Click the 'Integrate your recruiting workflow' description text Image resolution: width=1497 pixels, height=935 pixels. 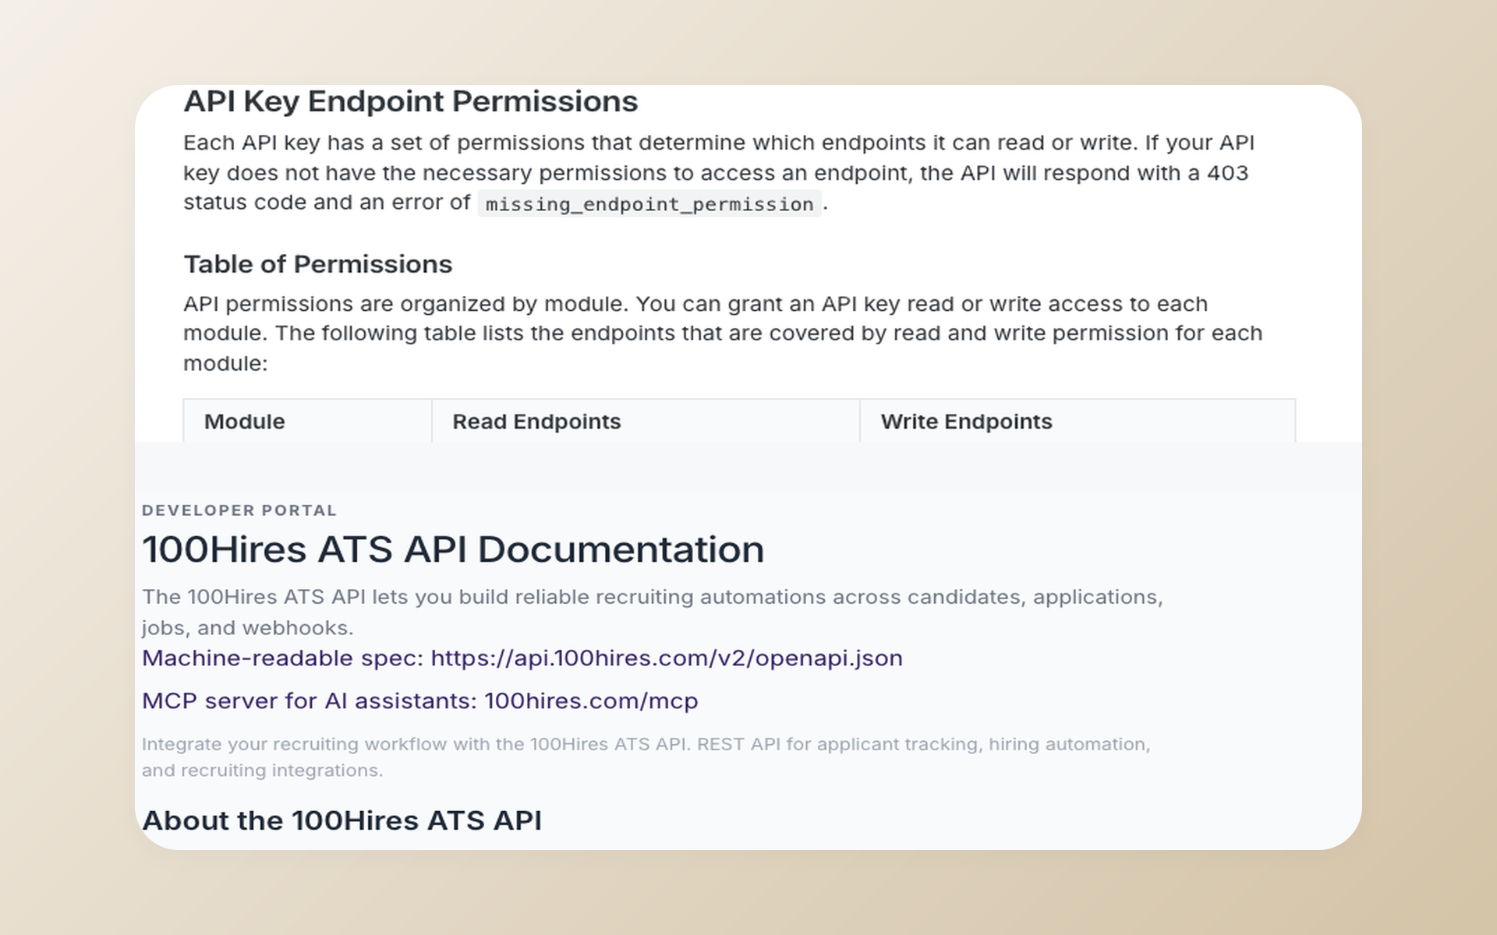tap(646, 757)
